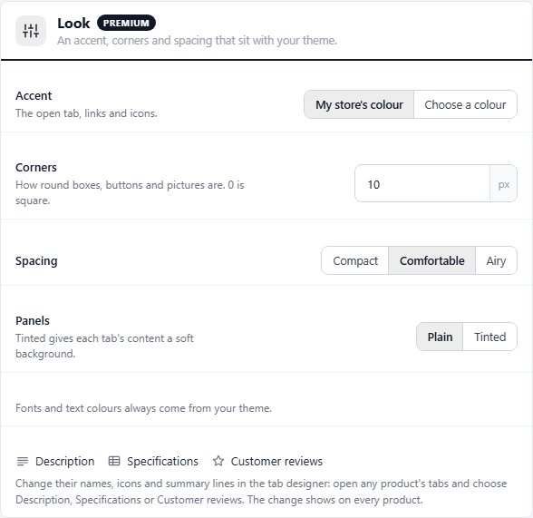Viewport: 533px width, 518px height.
Task: Select My store's colour accent option
Action: [359, 104]
